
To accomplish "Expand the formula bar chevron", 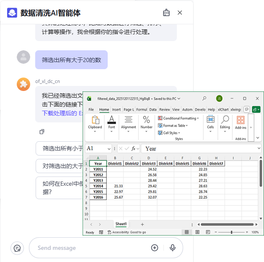I will [259, 148].
